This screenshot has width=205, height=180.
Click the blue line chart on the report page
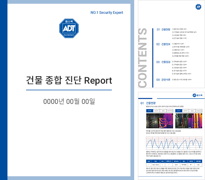click(x=174, y=143)
